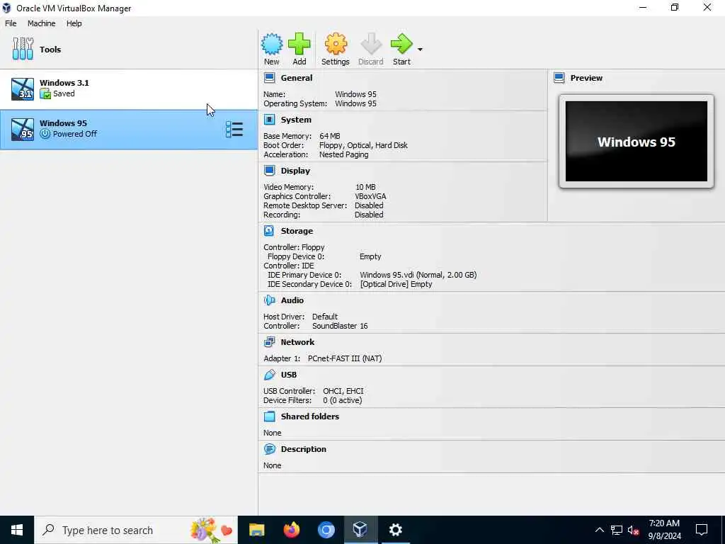This screenshot has height=544, width=725.
Task: Click the Audio speaker icon
Action: (x=270, y=300)
